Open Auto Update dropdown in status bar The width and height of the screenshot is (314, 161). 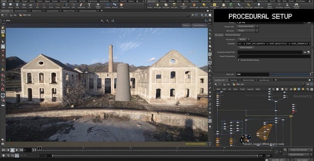(303, 160)
